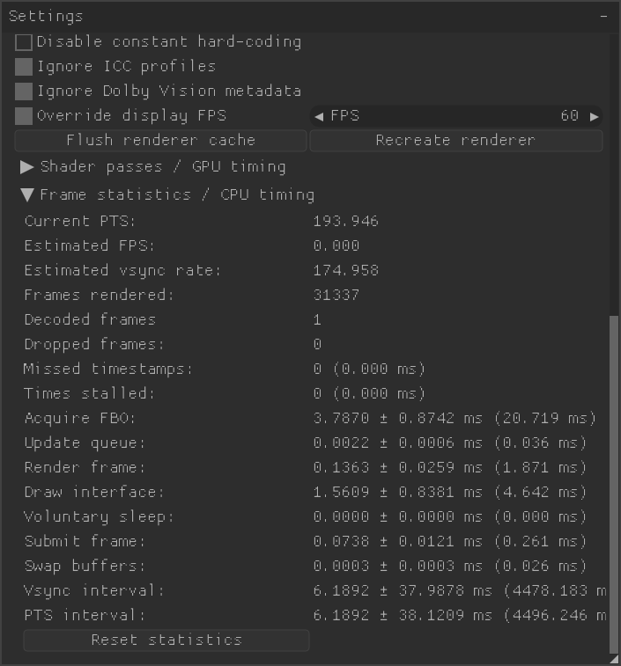Image resolution: width=621 pixels, height=666 pixels.
Task: Collapse the Settings window with minus icon
Action: [x=603, y=17]
